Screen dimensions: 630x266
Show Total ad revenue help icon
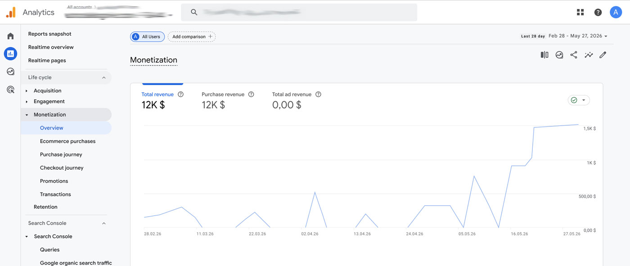point(318,95)
